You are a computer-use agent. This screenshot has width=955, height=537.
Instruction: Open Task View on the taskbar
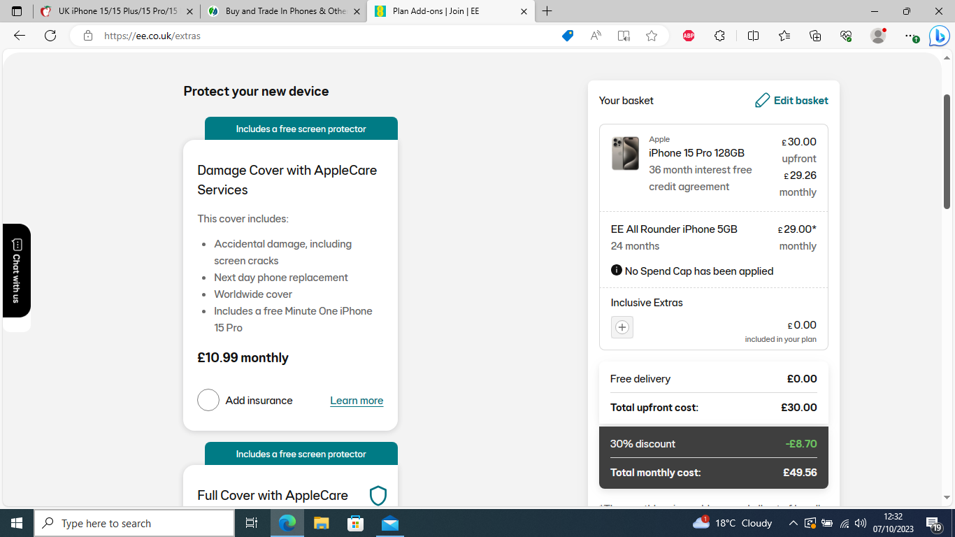(x=252, y=523)
